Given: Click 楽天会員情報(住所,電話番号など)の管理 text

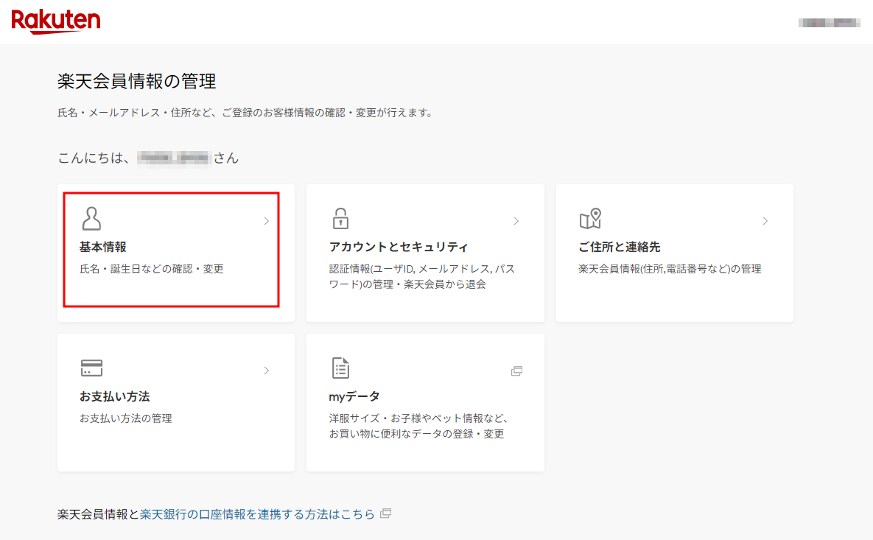Looking at the screenshot, I should (670, 269).
